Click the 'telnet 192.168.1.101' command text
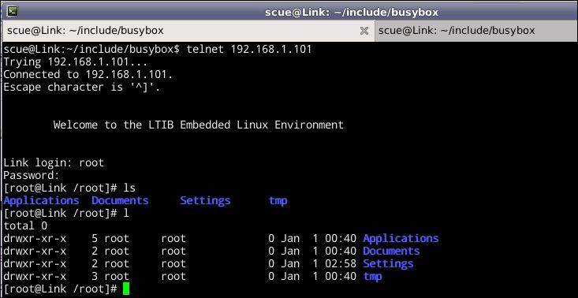 (x=249, y=49)
